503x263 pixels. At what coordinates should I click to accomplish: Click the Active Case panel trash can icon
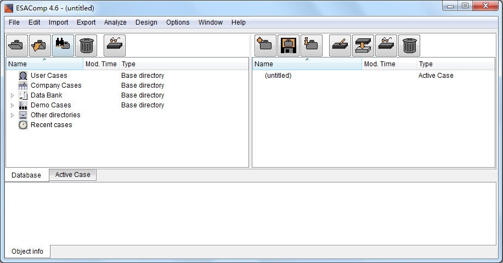click(409, 45)
